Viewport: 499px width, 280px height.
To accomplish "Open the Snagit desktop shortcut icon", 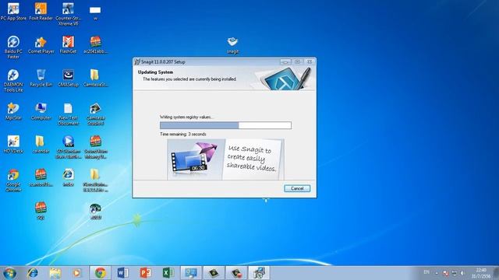I will [233, 45].
